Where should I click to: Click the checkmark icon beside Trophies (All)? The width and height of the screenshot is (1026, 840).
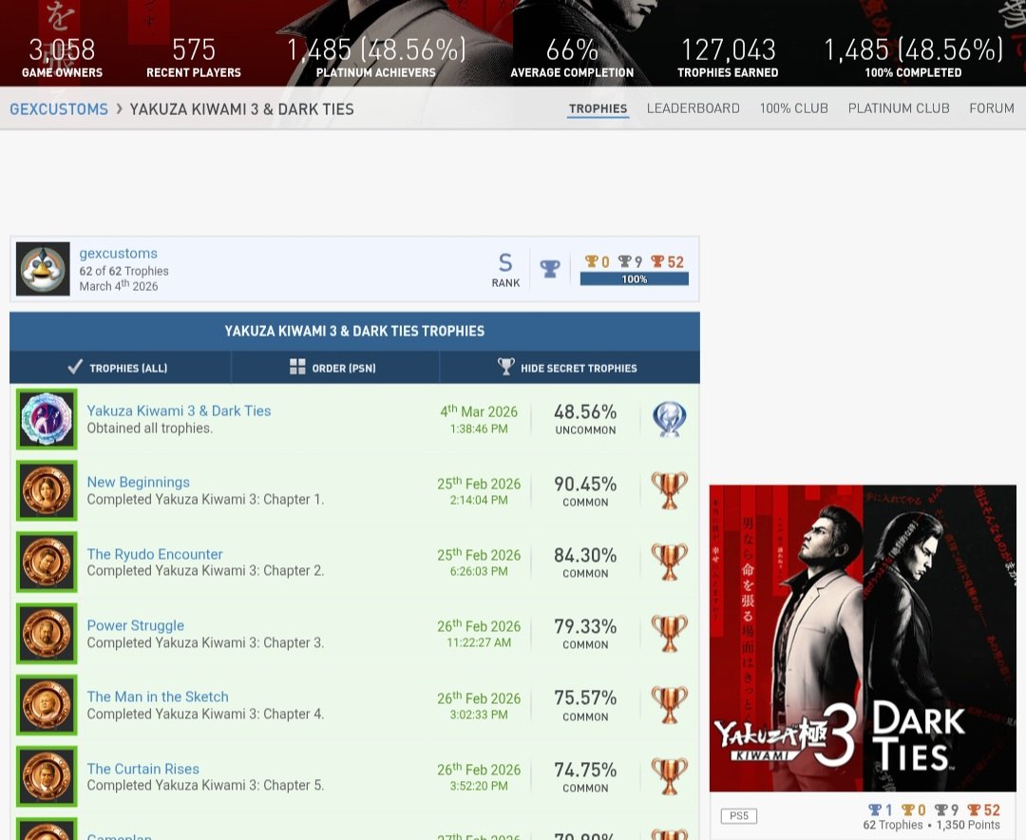[x=75, y=367]
